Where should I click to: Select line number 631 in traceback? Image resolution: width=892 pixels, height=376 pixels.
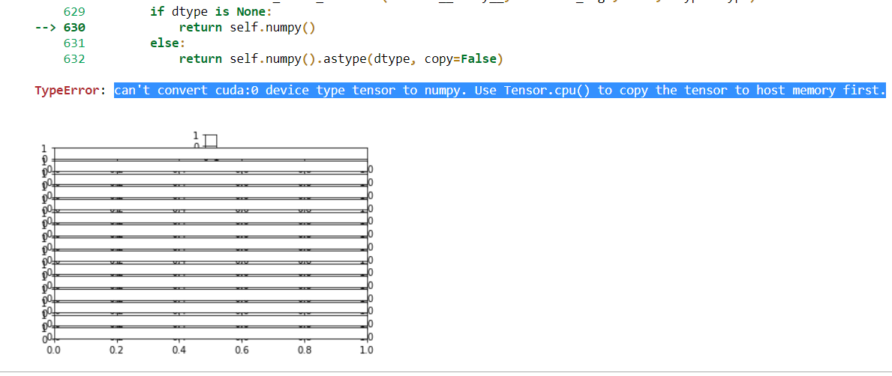tap(74, 43)
